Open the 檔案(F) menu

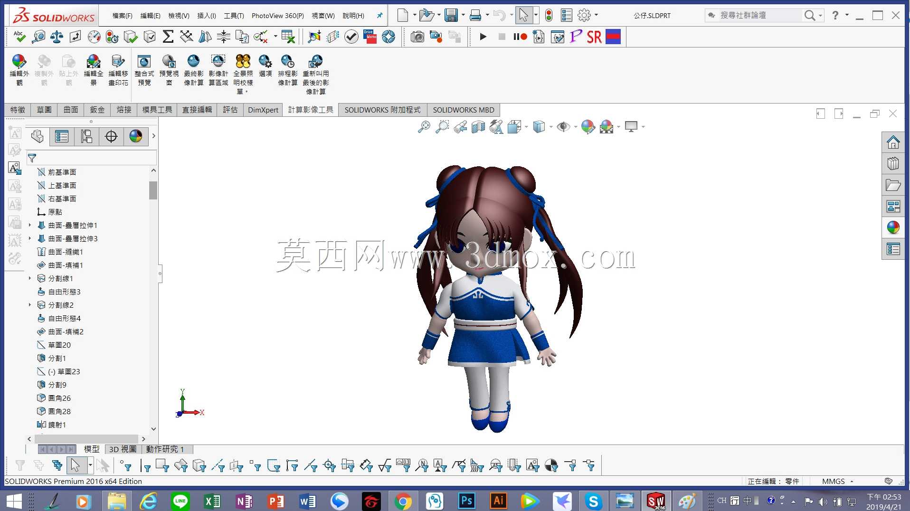click(122, 16)
